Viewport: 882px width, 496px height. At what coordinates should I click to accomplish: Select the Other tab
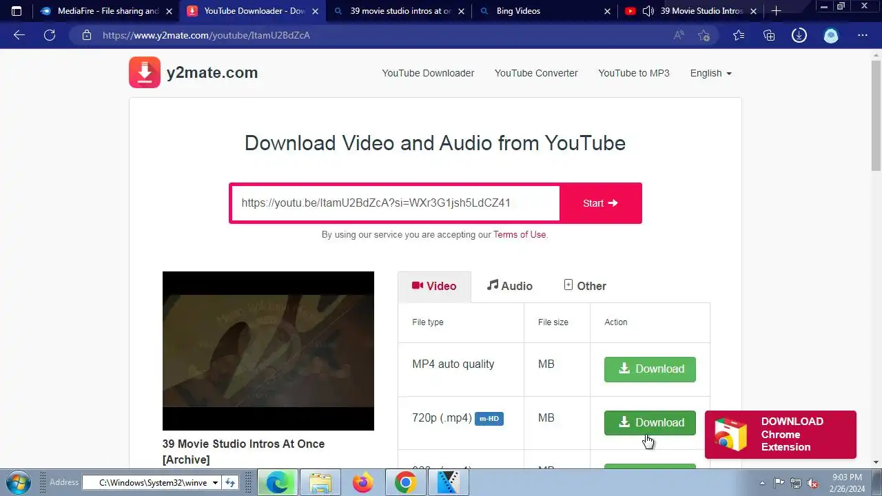585,286
